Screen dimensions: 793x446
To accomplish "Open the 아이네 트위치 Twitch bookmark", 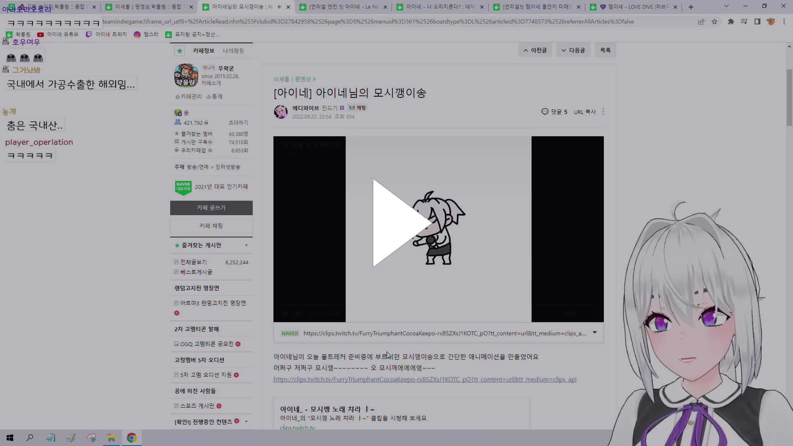I will tap(106, 35).
